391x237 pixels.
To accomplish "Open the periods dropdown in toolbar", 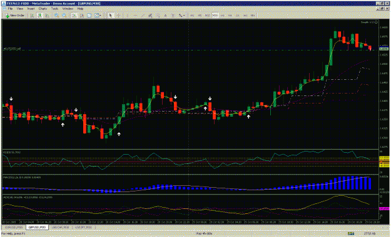I will click(98, 16).
